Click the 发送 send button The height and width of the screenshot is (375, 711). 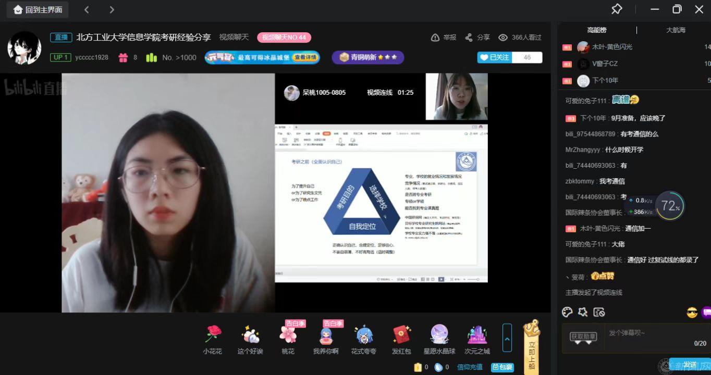(690, 365)
